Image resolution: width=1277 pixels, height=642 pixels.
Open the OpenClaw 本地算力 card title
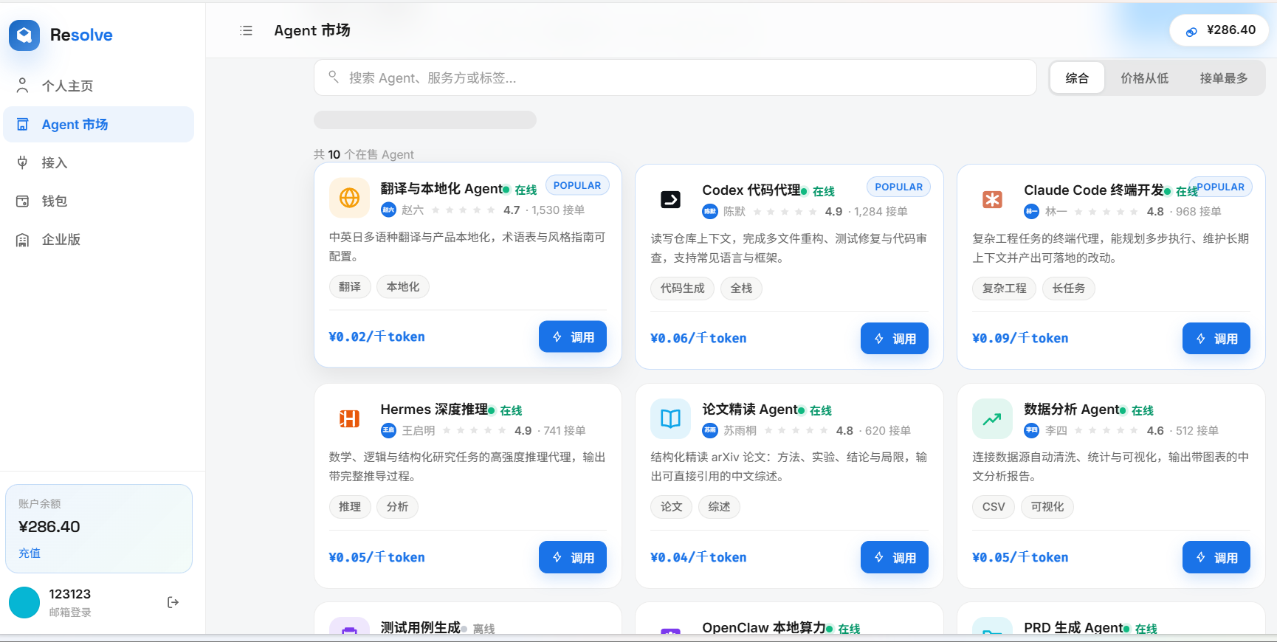(764, 627)
